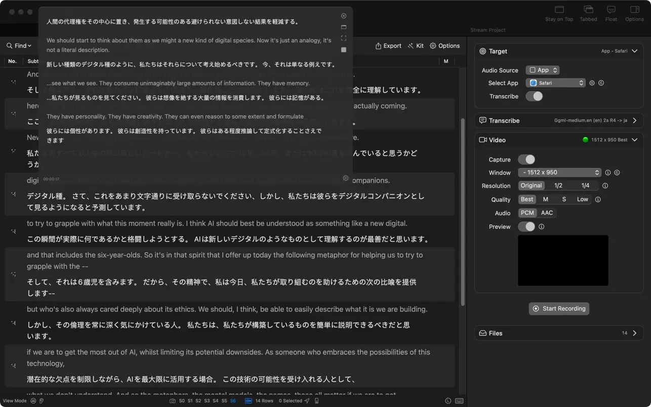Refresh the Window list in Video section
The width and height of the screenshot is (651, 407).
click(617, 173)
